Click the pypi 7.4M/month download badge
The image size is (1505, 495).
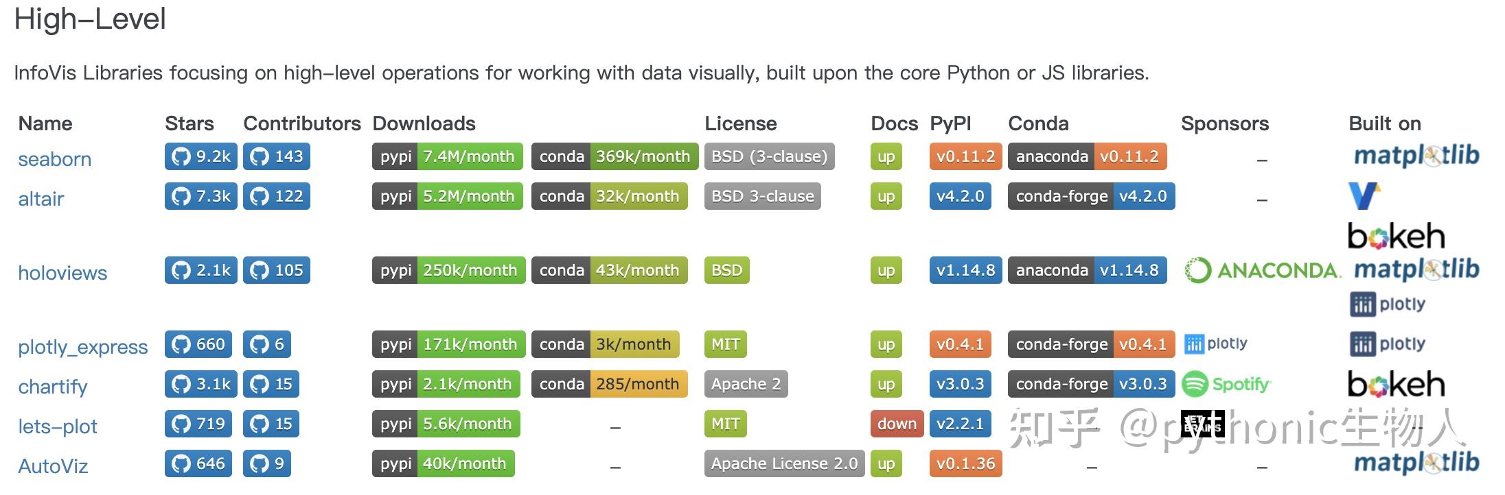[447, 156]
